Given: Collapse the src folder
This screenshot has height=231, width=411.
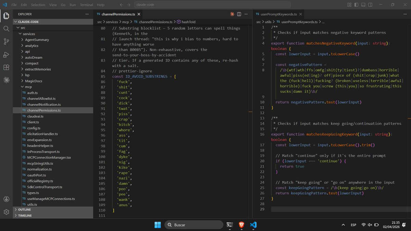Looking at the screenshot, I should 53,28.
